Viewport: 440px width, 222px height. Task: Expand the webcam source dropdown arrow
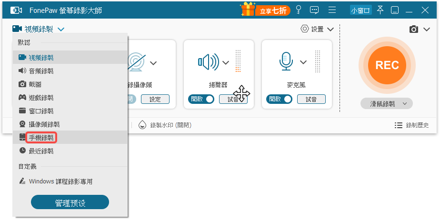pyautogui.click(x=153, y=63)
